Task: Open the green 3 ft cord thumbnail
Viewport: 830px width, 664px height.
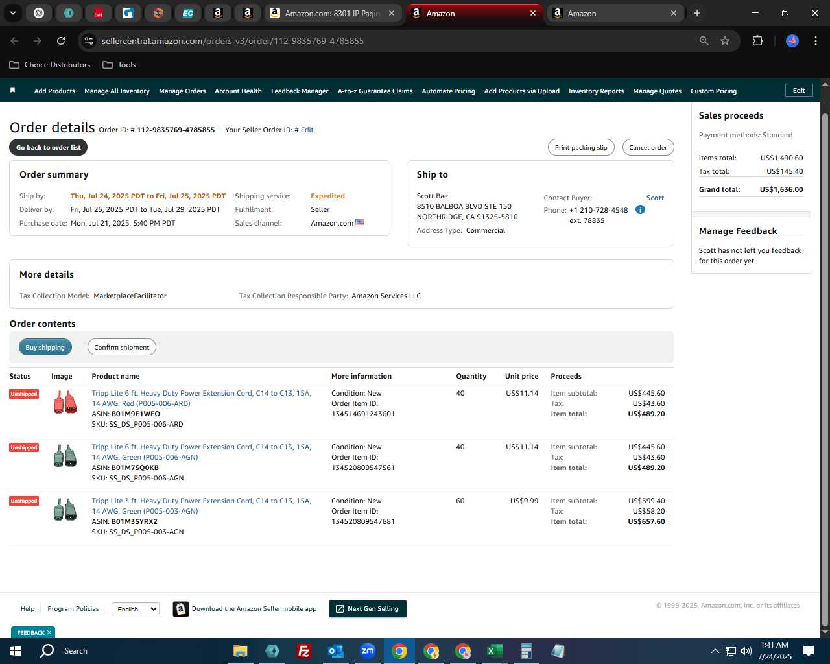Action: tap(65, 510)
